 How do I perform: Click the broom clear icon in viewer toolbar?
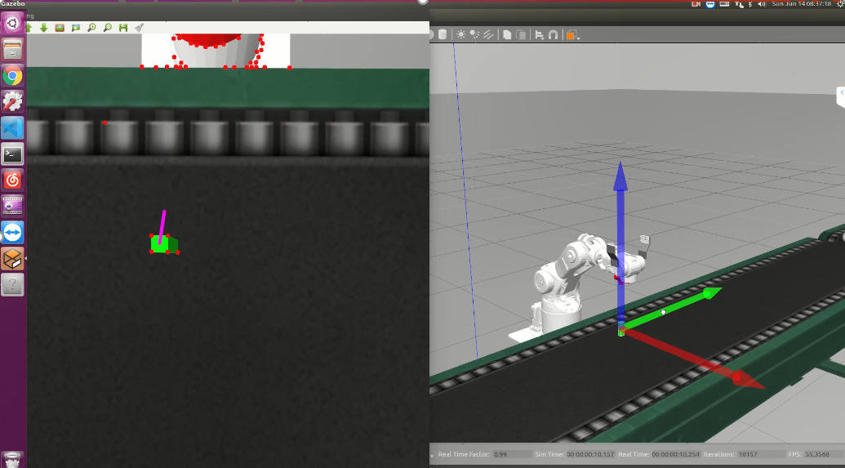[x=139, y=28]
